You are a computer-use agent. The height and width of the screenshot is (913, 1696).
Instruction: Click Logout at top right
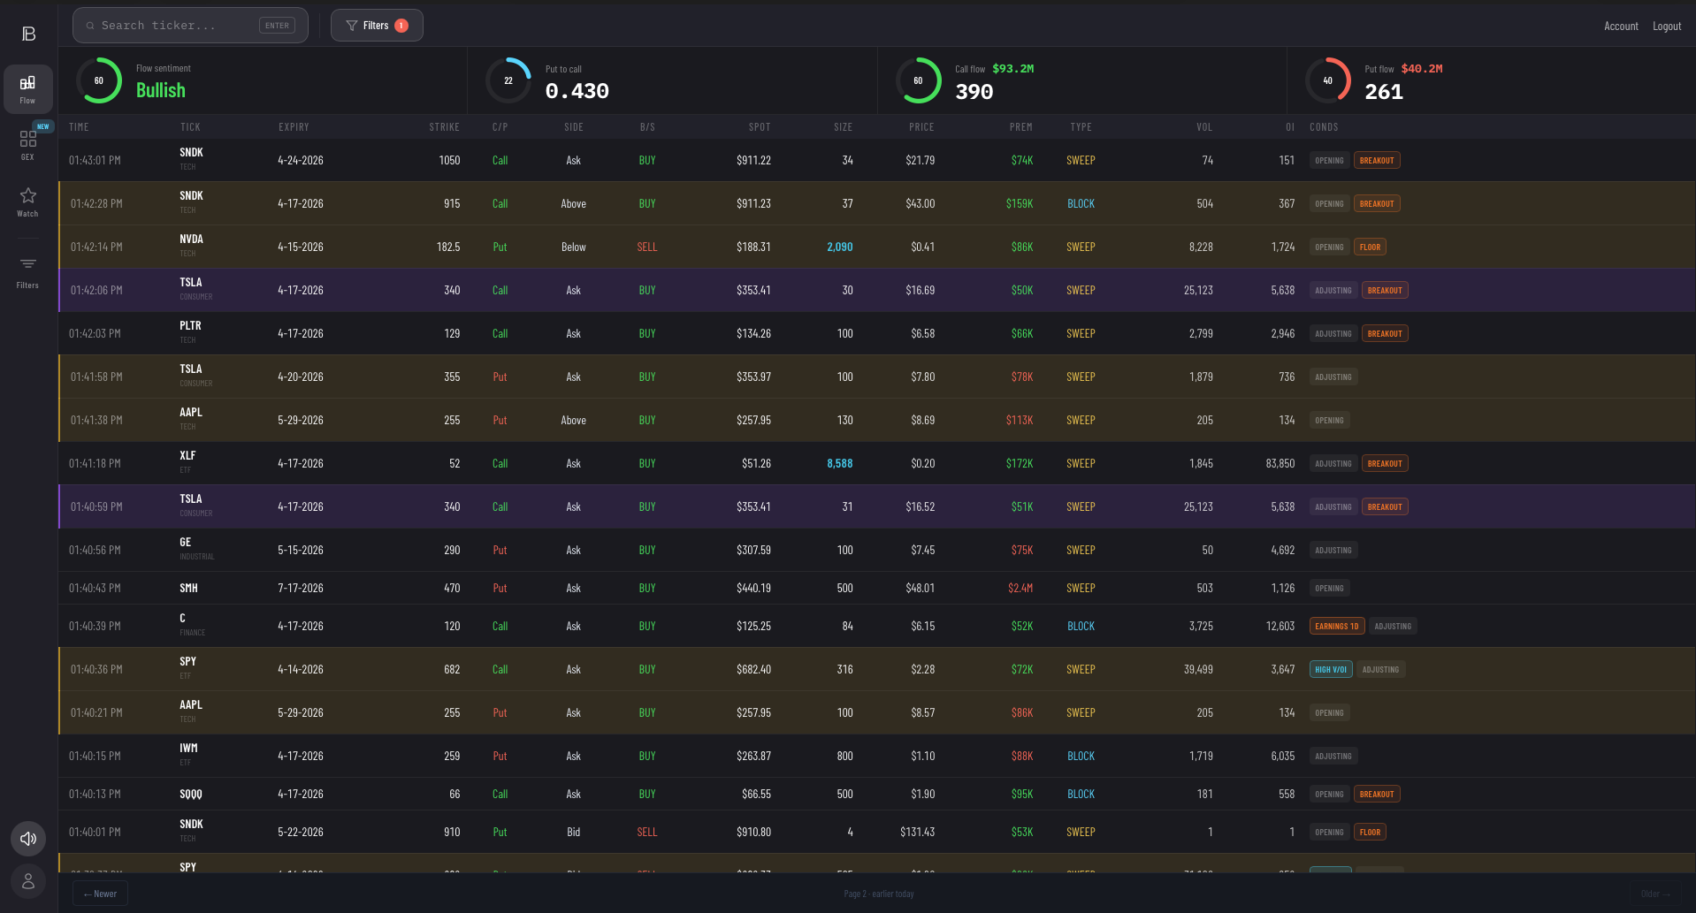coord(1666,26)
